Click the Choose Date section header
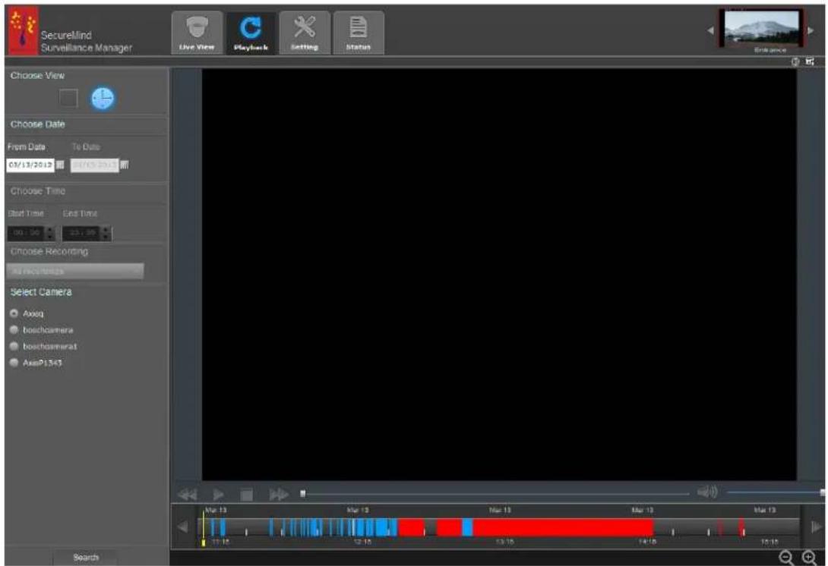This screenshot has height=566, width=828. pyautogui.click(x=37, y=124)
